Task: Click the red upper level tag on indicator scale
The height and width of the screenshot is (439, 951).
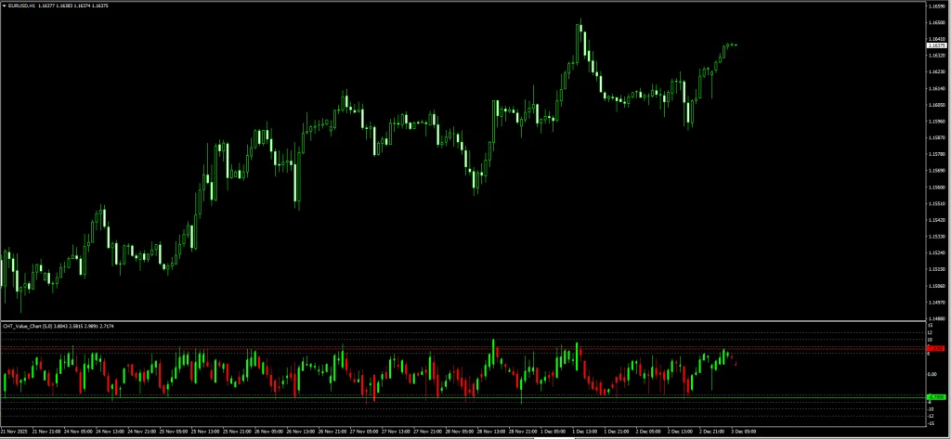Action: 936,349
